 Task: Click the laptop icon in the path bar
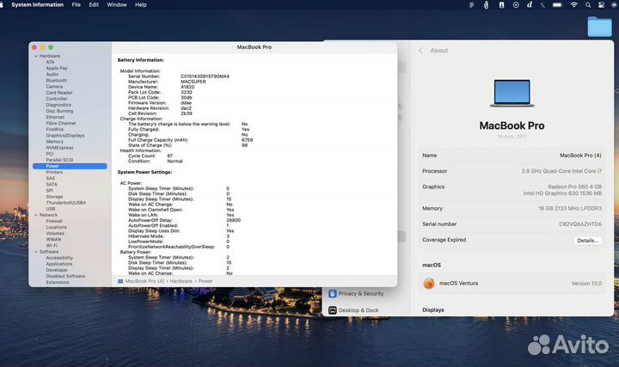tap(120, 281)
